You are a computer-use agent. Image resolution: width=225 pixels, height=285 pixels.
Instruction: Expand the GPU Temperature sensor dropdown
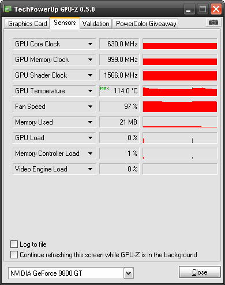(x=90, y=91)
